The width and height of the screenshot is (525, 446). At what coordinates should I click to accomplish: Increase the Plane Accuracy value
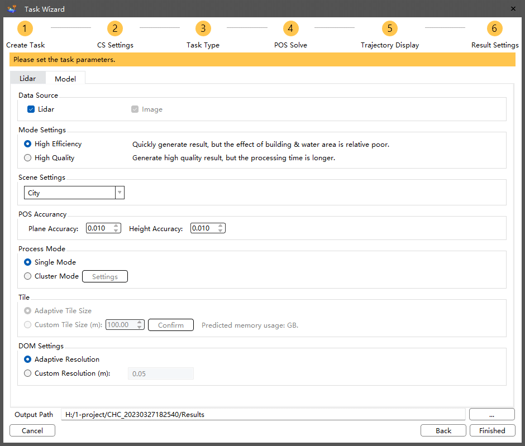[116, 226]
